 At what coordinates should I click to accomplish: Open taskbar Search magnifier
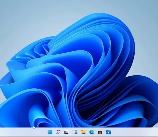point(58,132)
